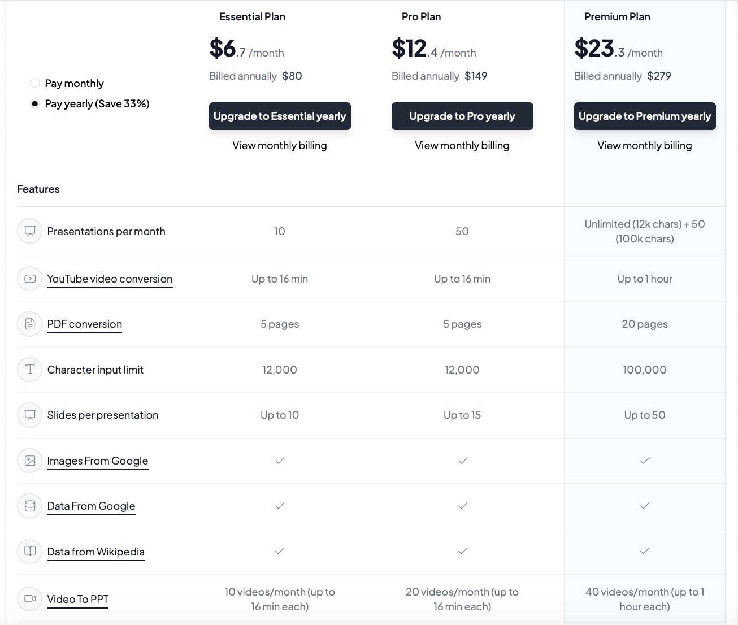
Task: Click the Character input limit T icon
Action: 30,370
